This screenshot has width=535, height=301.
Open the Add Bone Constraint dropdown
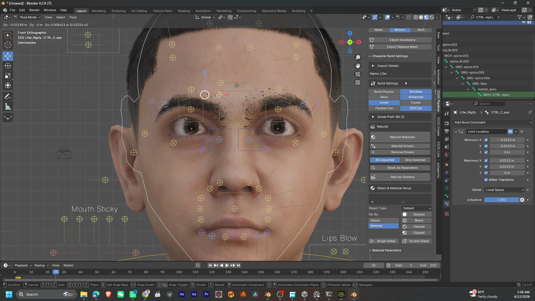pos(493,122)
